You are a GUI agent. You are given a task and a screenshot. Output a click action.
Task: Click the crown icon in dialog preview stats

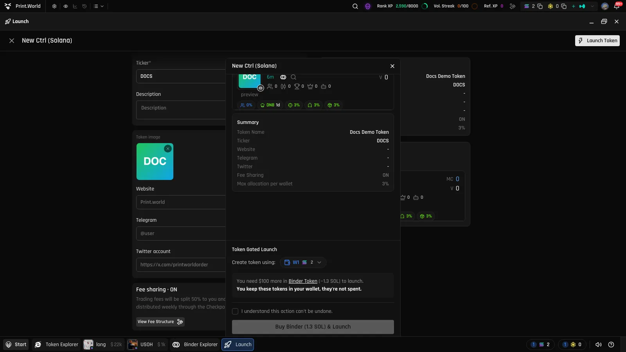pos(310,86)
